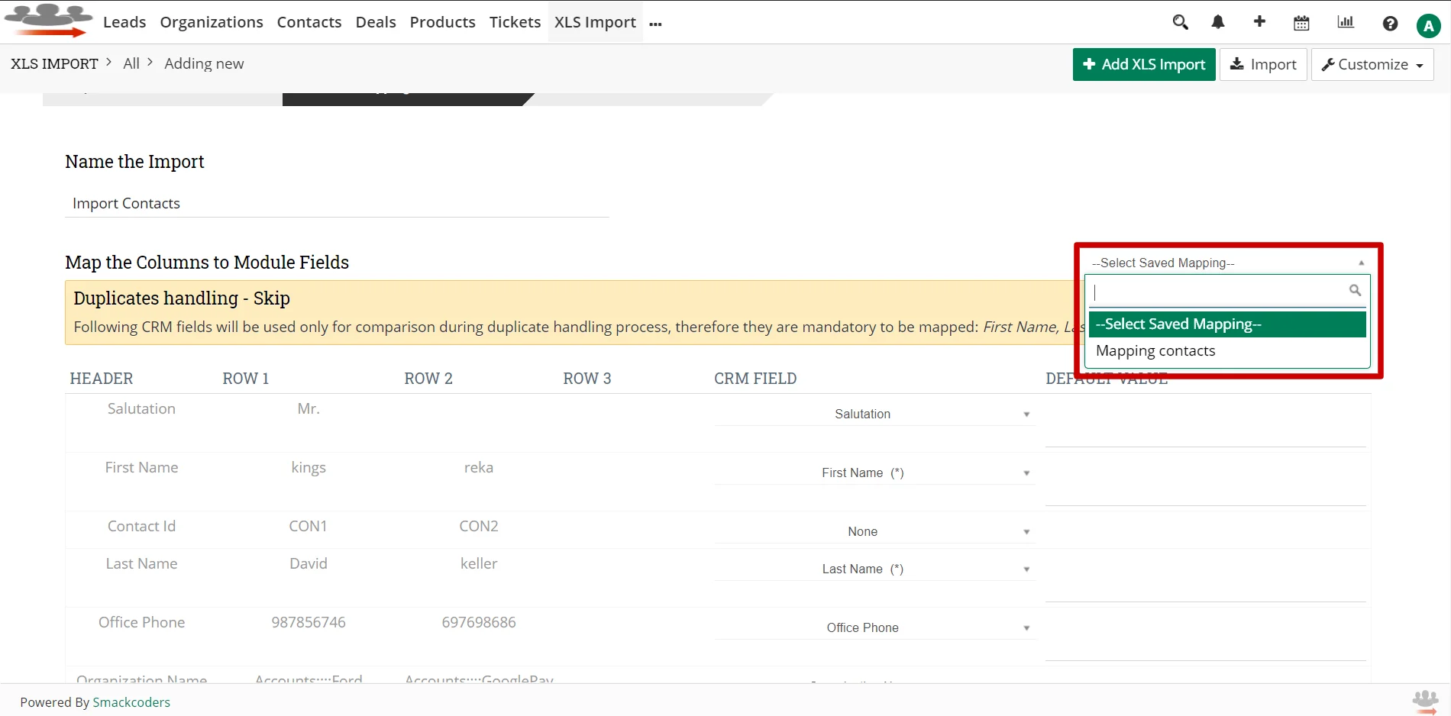This screenshot has width=1451, height=716.
Task: Switch to the Organizations tab
Action: pos(211,22)
